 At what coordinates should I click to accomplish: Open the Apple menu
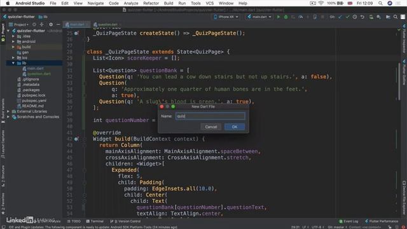point(8,3)
